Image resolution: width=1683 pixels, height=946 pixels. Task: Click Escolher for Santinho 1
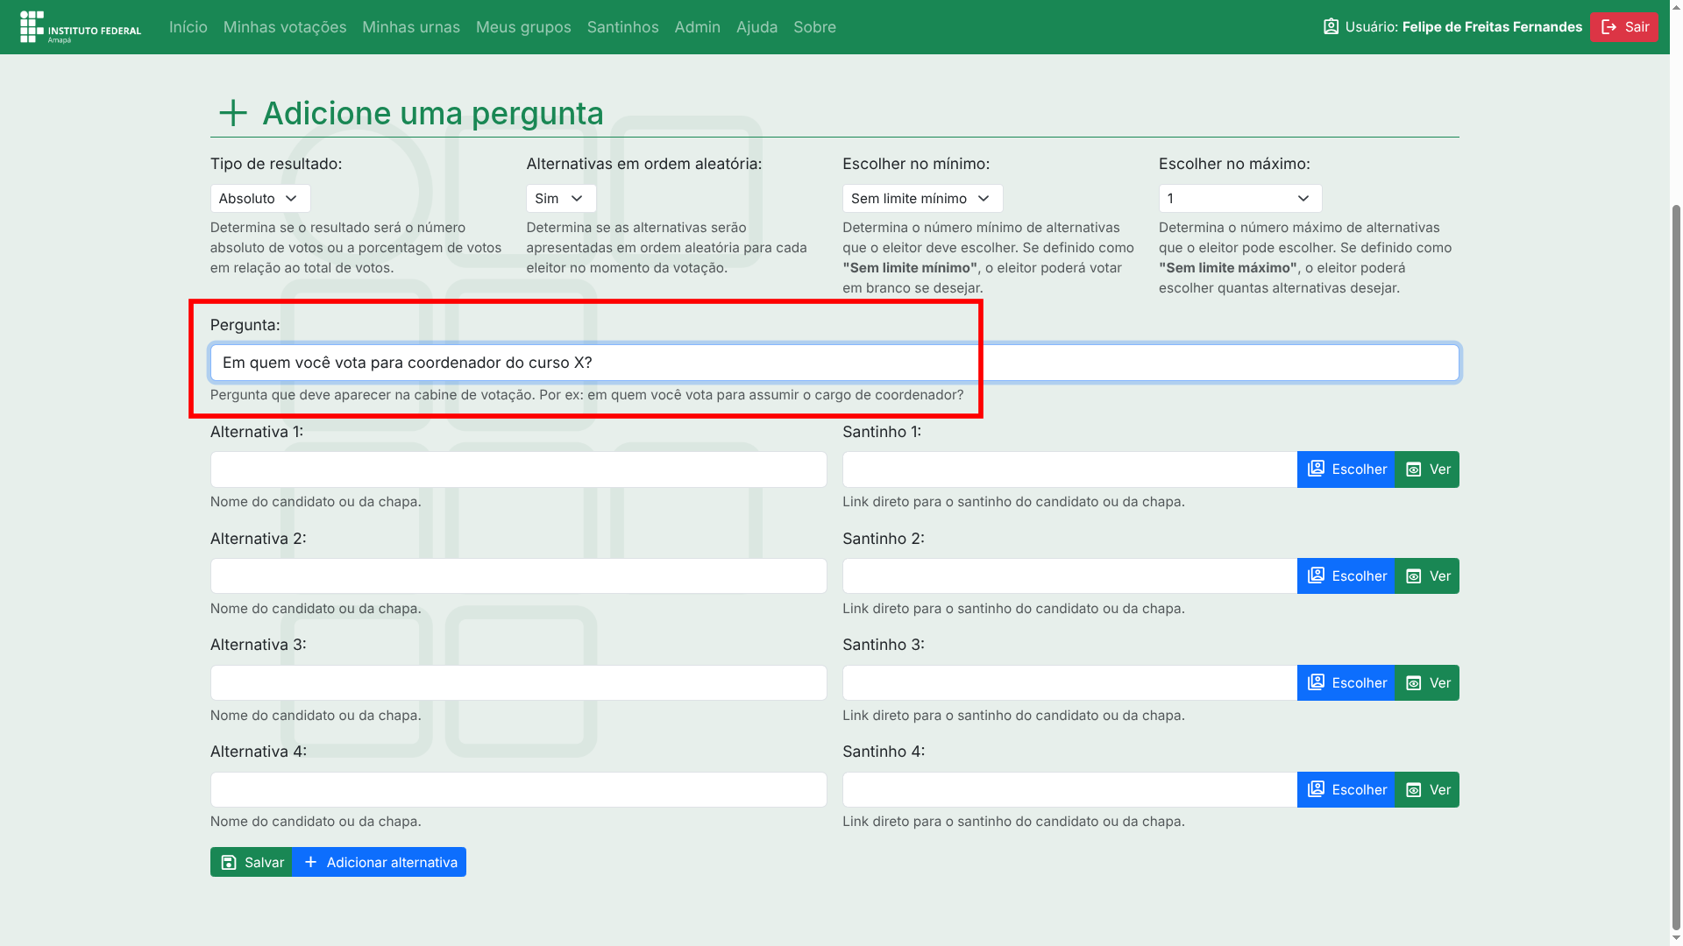(1346, 469)
